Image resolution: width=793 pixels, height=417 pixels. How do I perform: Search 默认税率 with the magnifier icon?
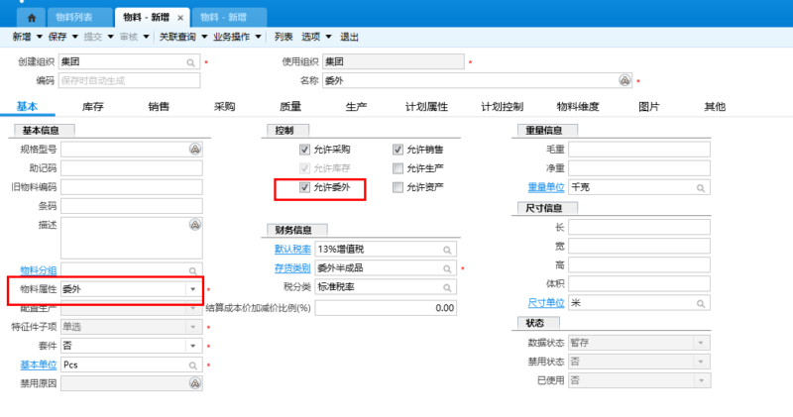pyautogui.click(x=447, y=250)
